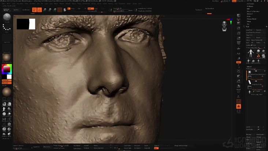Click the Rotate view icon in right shelf
Image resolution: width=268 pixels, height=151 pixels.
(238, 86)
